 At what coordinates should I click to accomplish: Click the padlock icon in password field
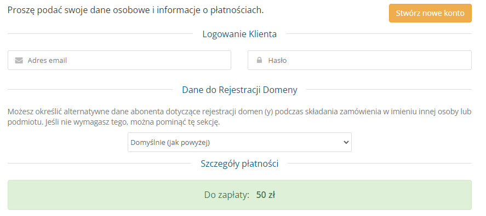click(x=259, y=60)
